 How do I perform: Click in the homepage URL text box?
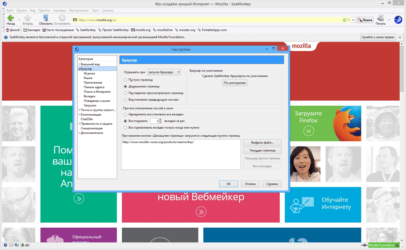coord(181,154)
